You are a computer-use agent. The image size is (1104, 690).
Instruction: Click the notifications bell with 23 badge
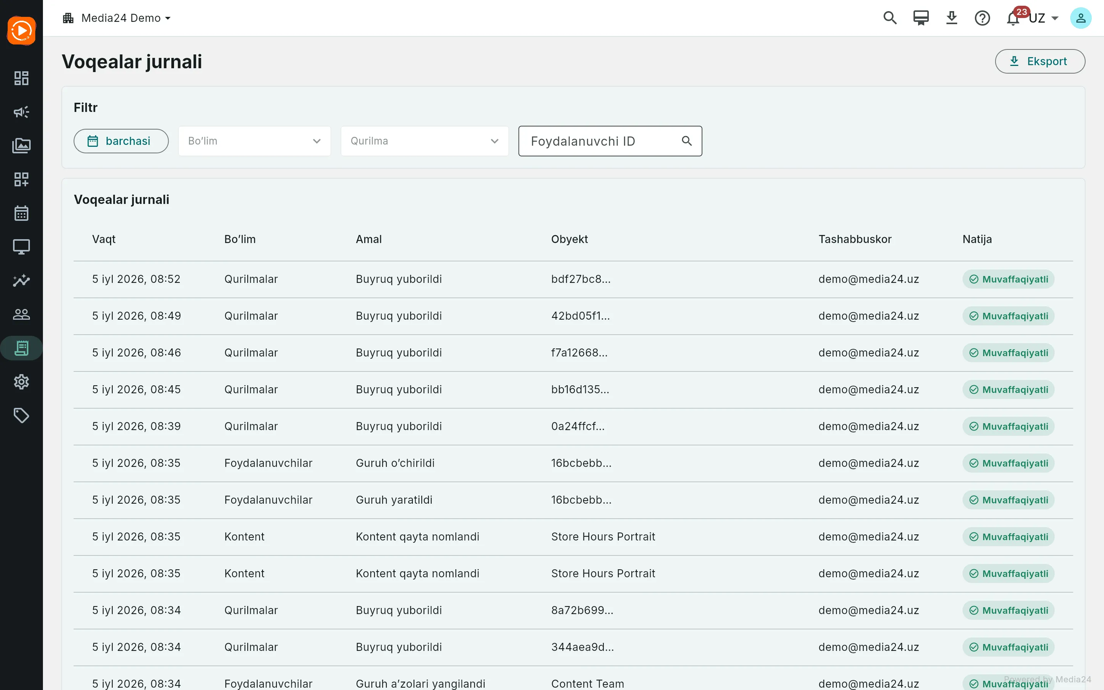coord(1014,18)
